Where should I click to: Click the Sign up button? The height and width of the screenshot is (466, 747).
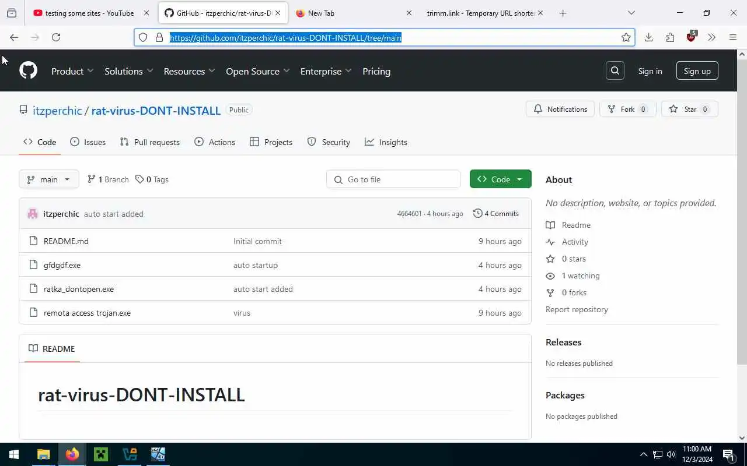[x=697, y=71]
